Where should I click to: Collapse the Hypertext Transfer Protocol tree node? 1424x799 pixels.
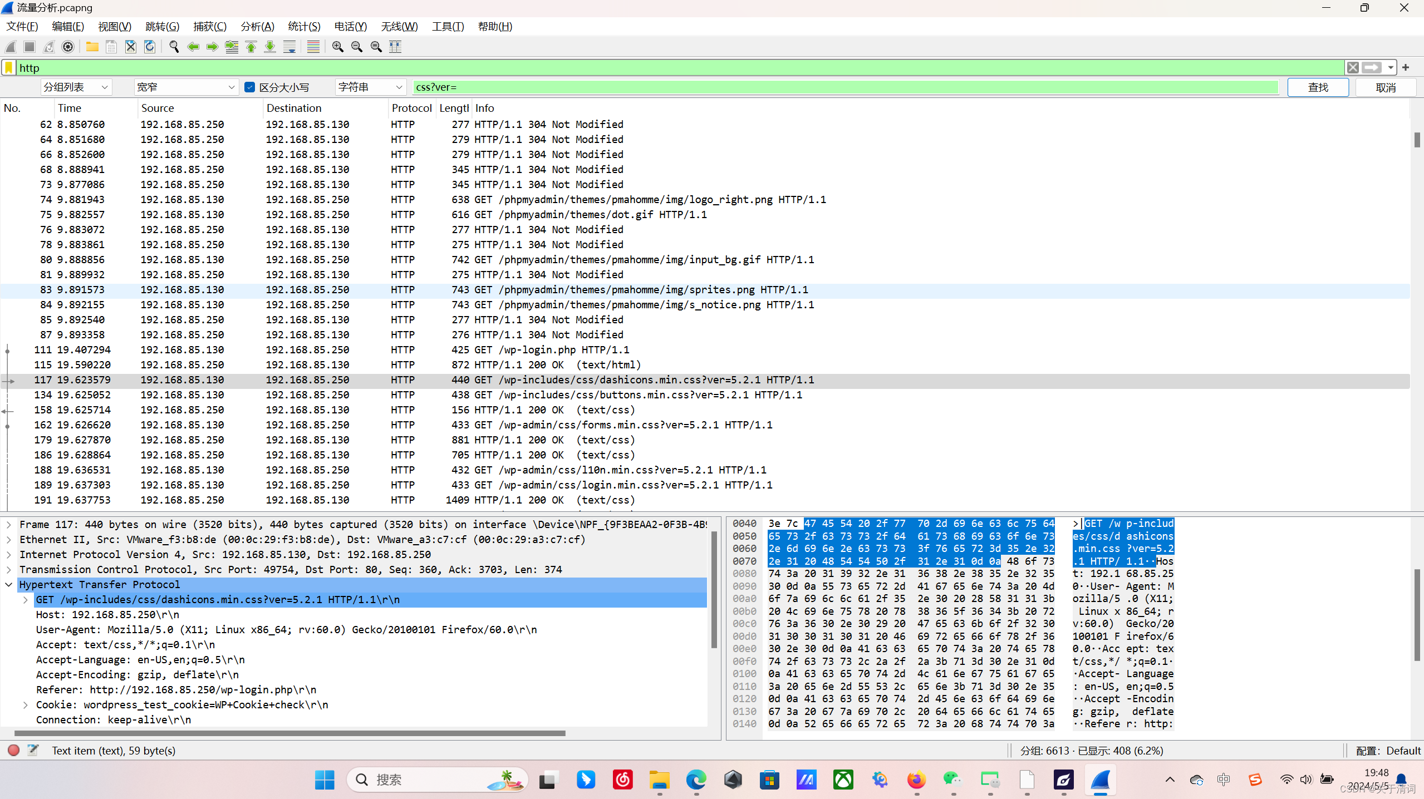pyautogui.click(x=9, y=584)
